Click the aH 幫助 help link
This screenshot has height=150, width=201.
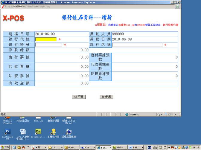tap(100, 25)
